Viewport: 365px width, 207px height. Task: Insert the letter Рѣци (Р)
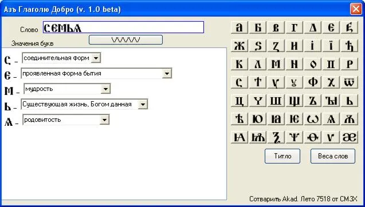coord(350,64)
